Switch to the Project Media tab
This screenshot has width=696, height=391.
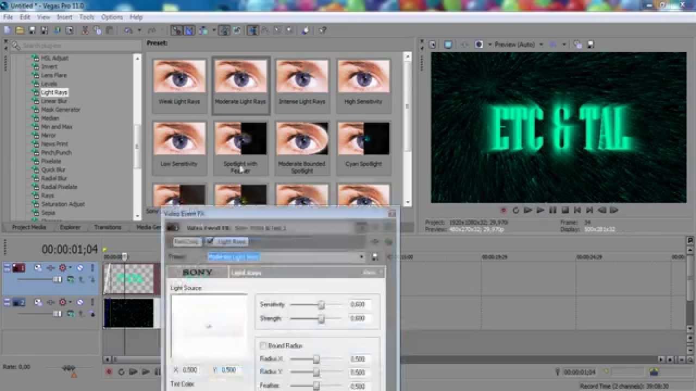(29, 227)
